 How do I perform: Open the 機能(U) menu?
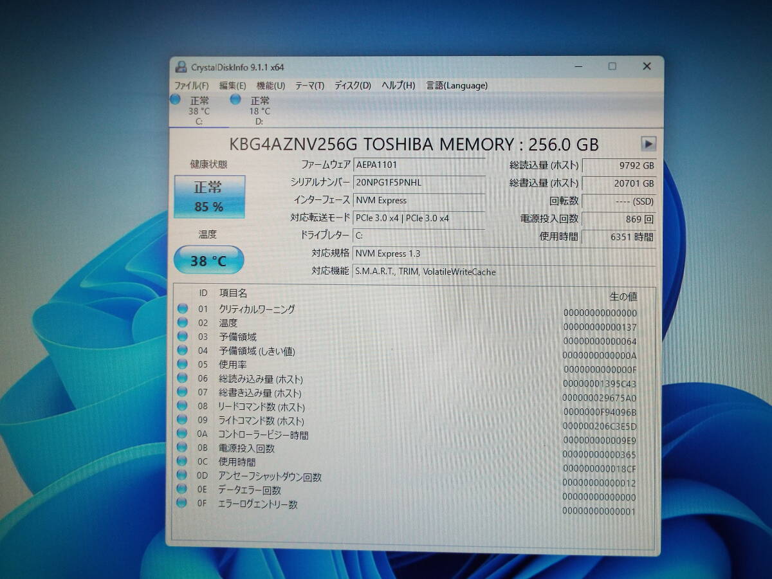[x=270, y=86]
